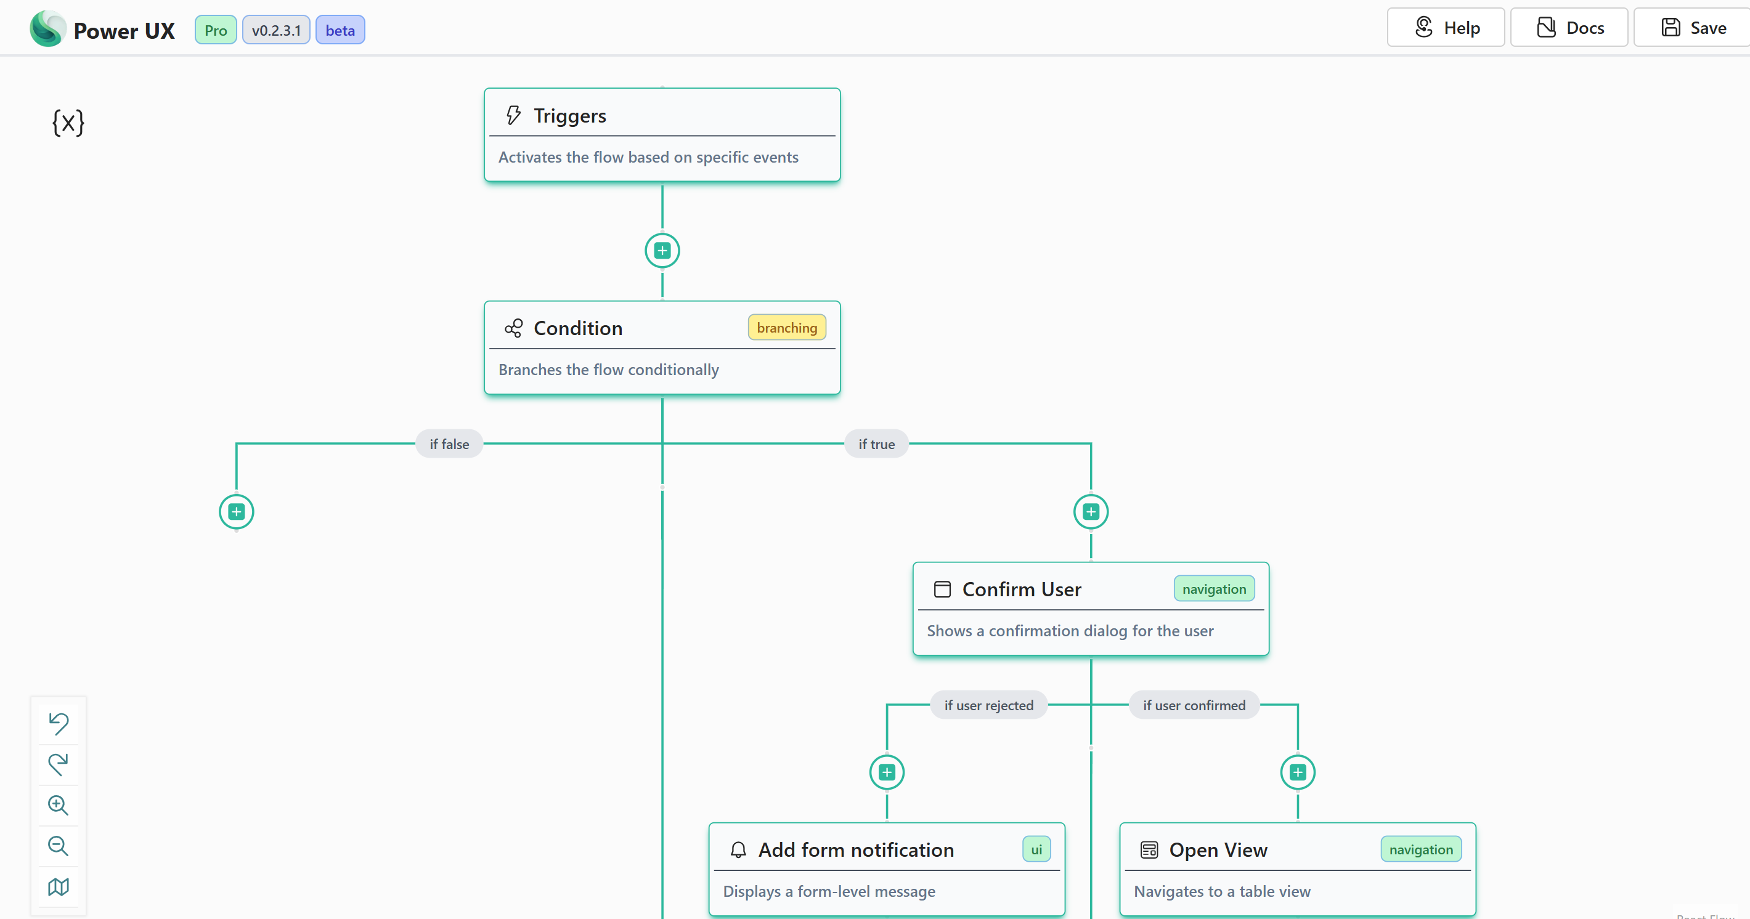Click the Power UX logo
This screenshot has height=919, width=1750.
click(47, 29)
